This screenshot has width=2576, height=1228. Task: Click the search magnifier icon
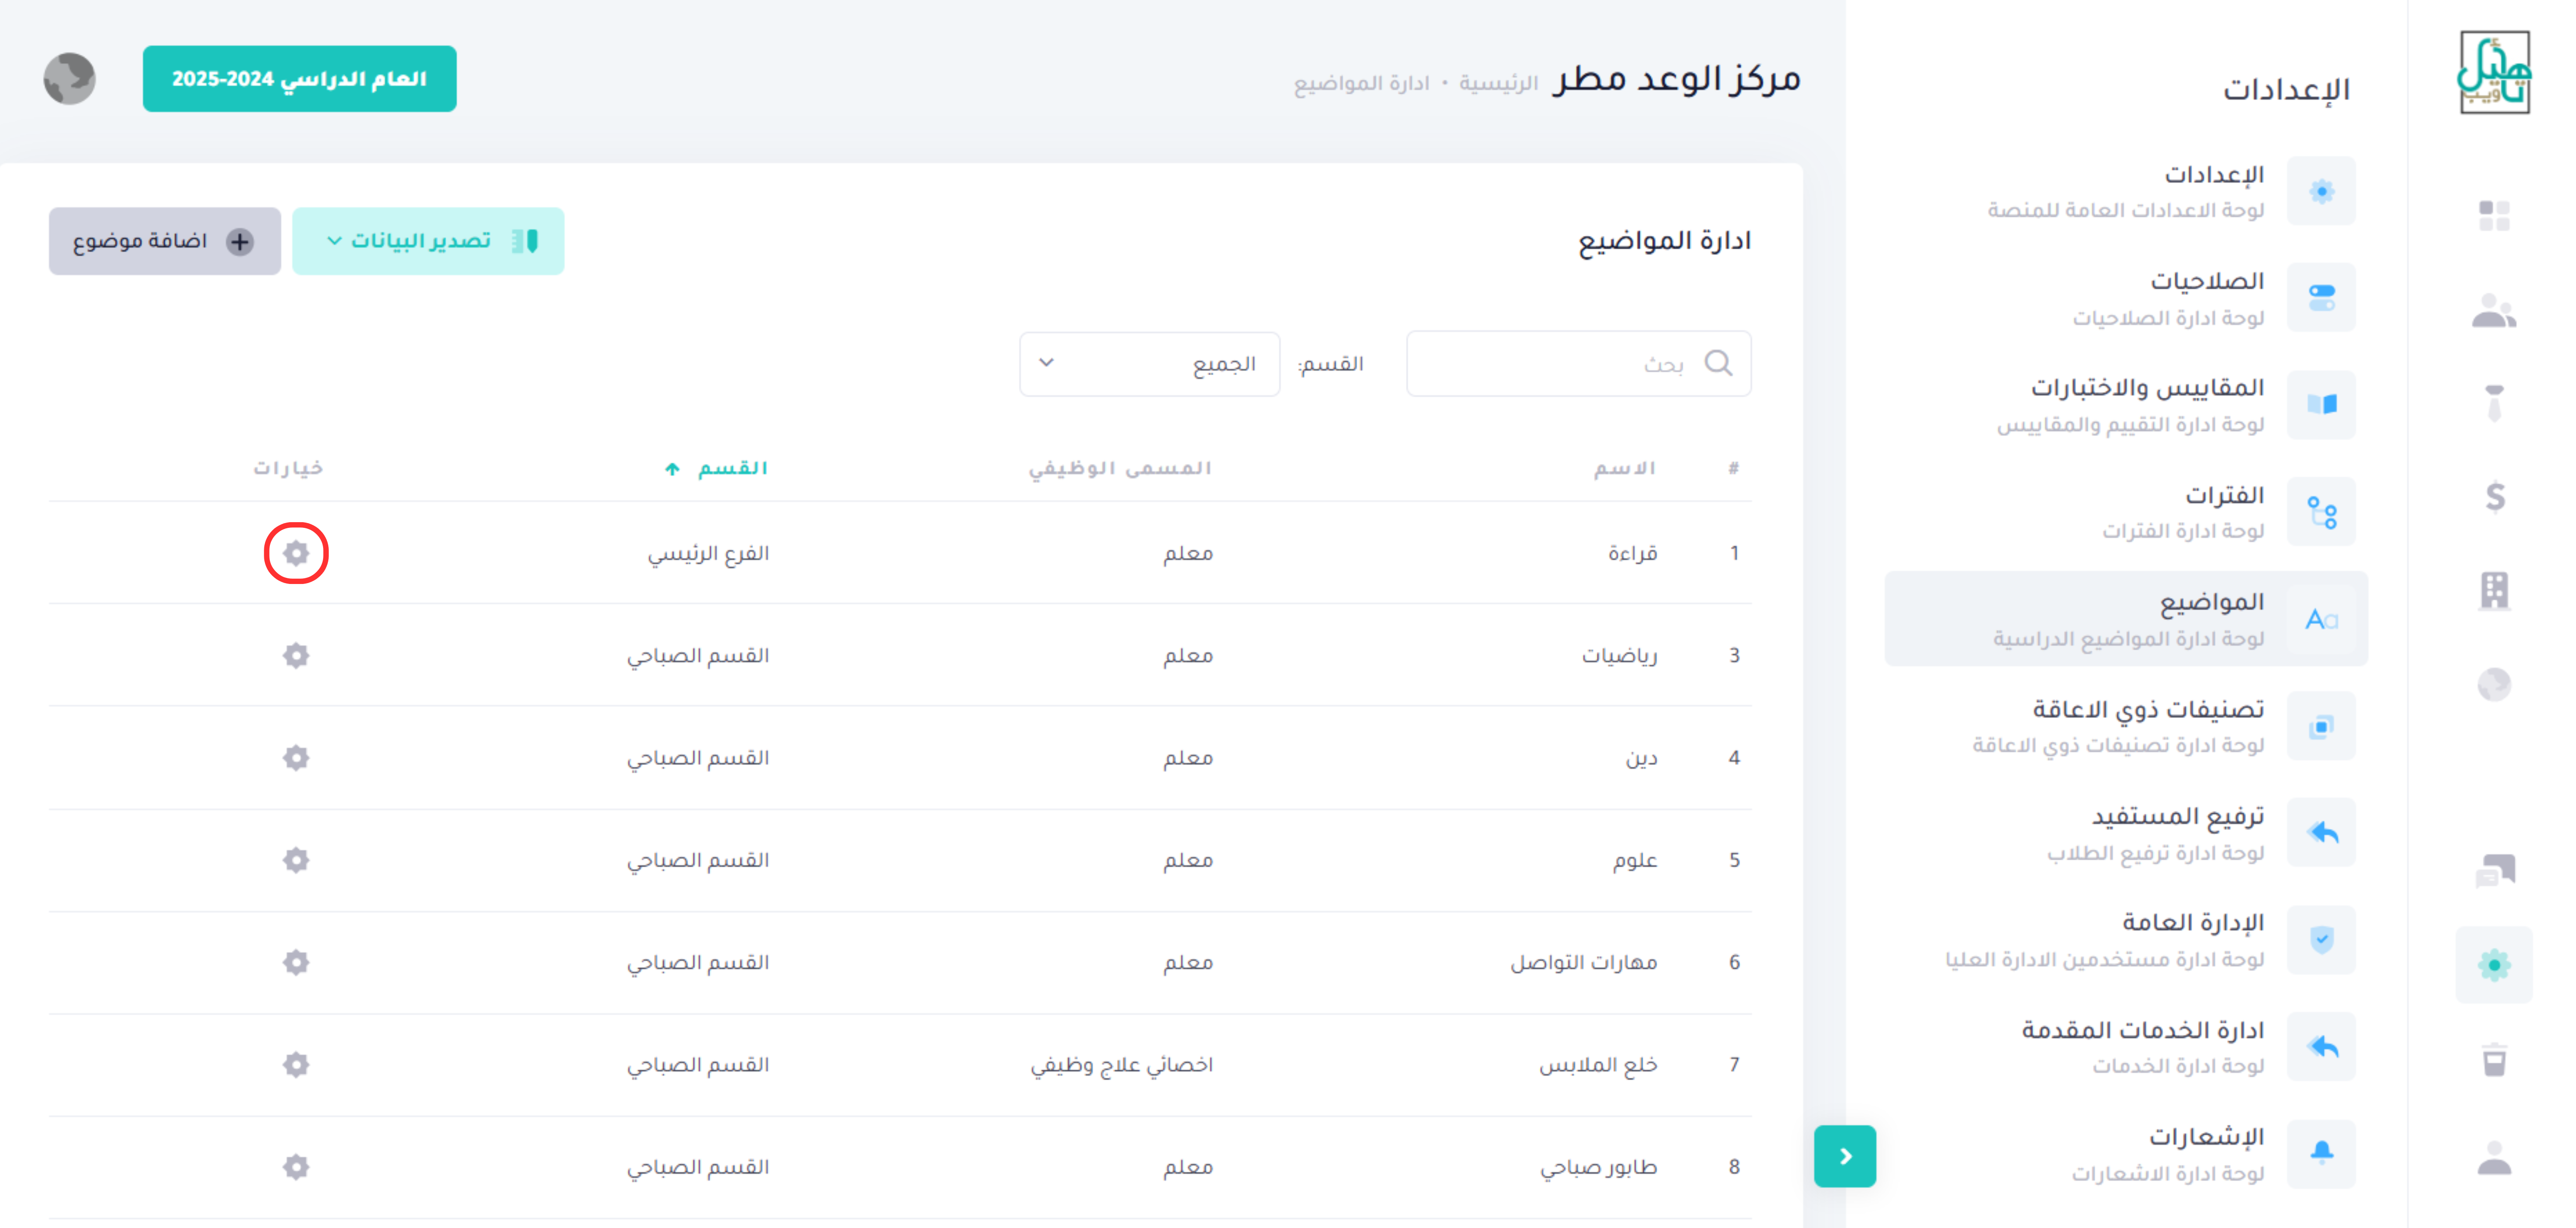click(1718, 363)
